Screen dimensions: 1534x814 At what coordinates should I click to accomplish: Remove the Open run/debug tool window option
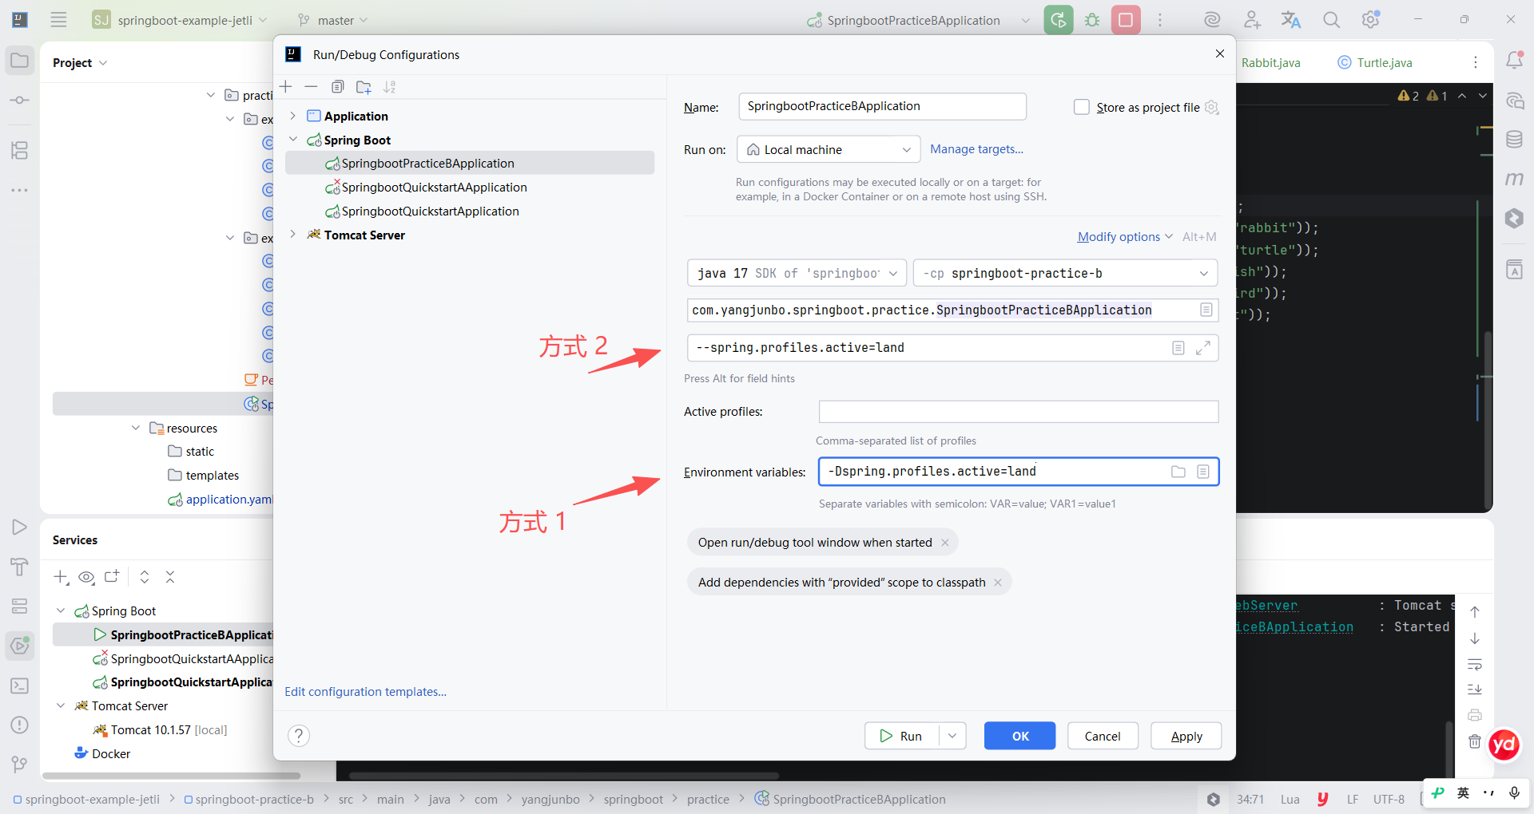point(945,543)
